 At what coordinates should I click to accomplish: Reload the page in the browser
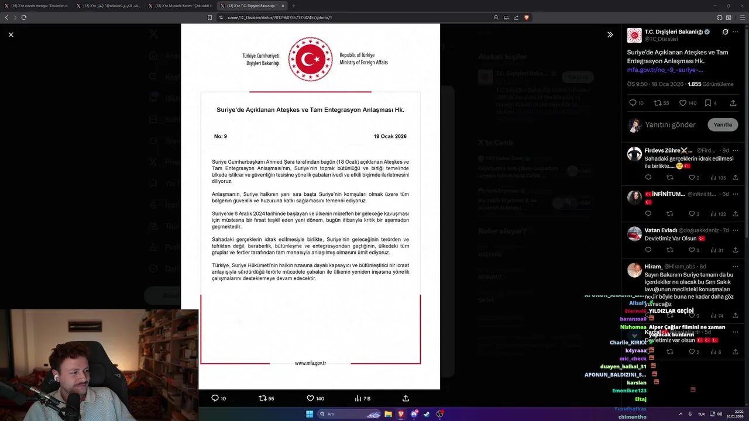coord(24,18)
